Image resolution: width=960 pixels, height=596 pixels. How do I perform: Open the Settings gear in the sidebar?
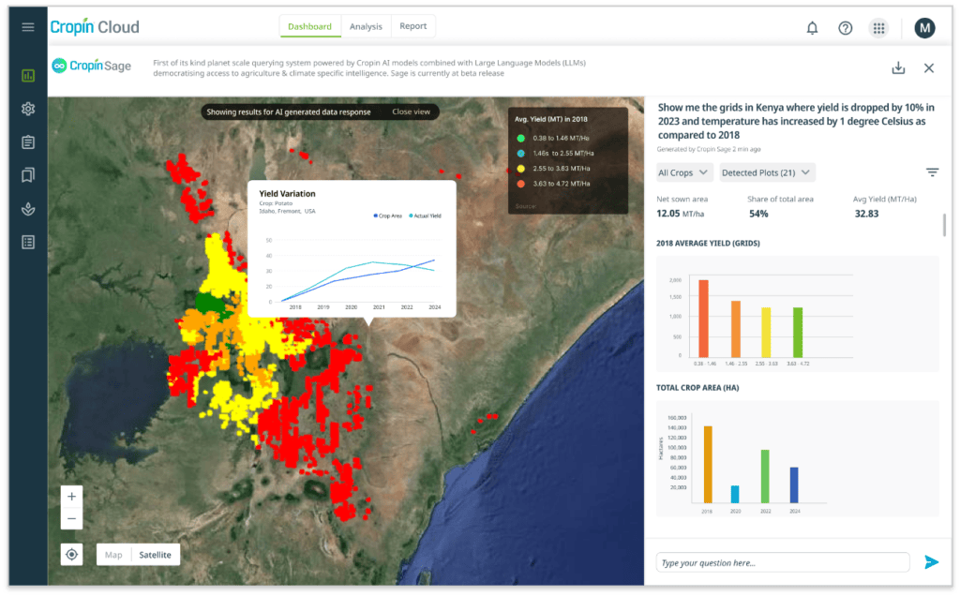27,109
